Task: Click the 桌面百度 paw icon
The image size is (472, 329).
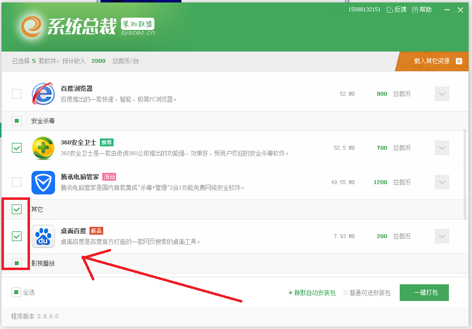Action: point(43,236)
